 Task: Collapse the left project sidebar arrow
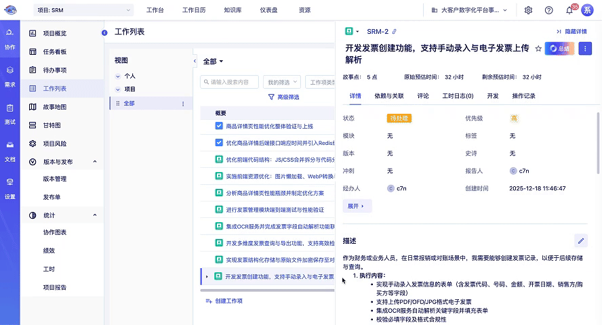(x=104, y=33)
